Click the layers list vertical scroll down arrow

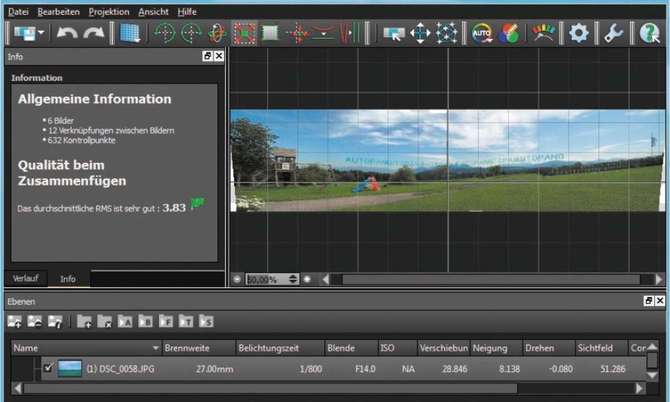point(652,376)
